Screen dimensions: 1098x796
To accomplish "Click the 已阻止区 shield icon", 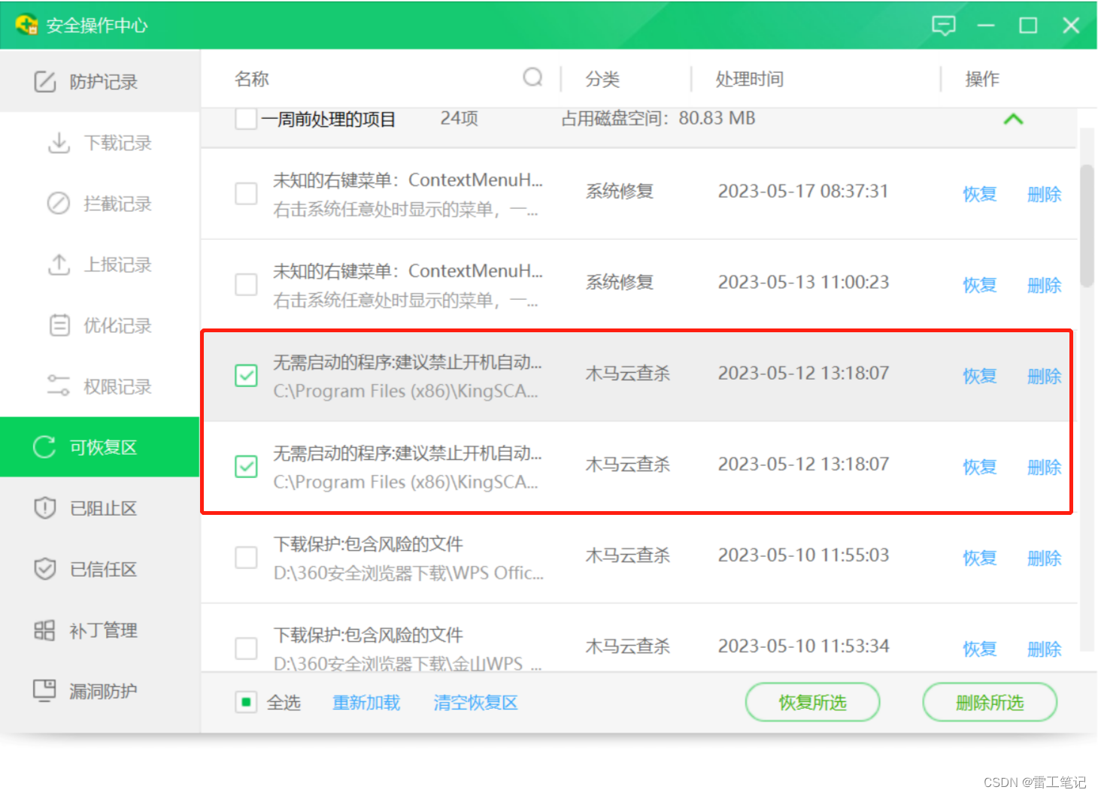I will (45, 507).
